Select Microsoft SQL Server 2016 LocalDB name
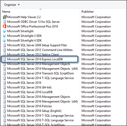127x126 pixels. coord(30,92)
